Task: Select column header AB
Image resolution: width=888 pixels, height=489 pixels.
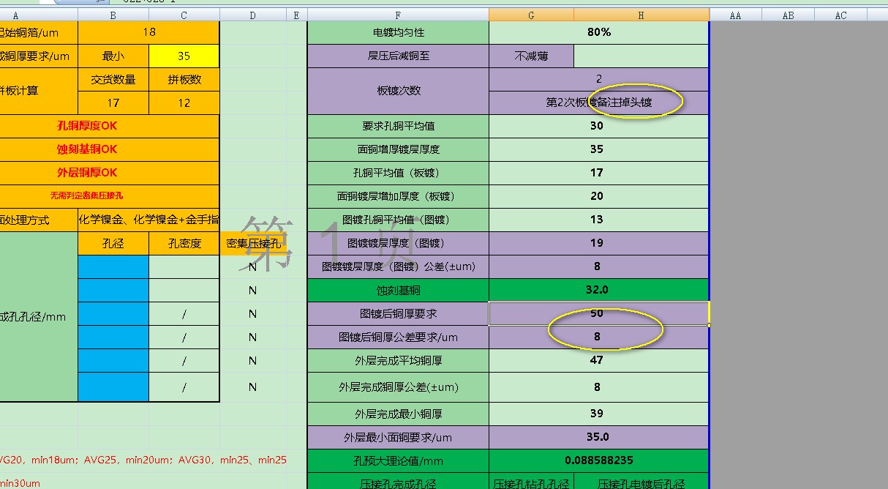Action: click(788, 15)
